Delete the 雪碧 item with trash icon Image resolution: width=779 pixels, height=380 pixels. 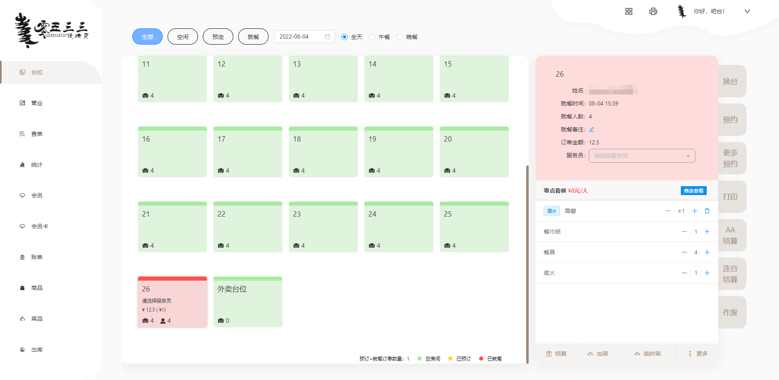click(x=707, y=211)
